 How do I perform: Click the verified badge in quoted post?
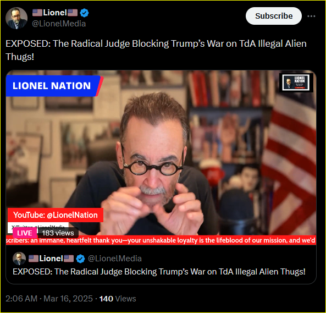pyautogui.click(x=80, y=259)
